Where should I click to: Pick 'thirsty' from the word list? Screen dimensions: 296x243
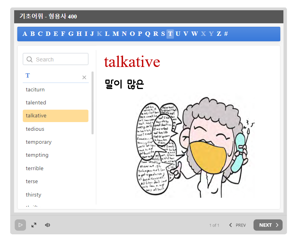tap(33, 195)
